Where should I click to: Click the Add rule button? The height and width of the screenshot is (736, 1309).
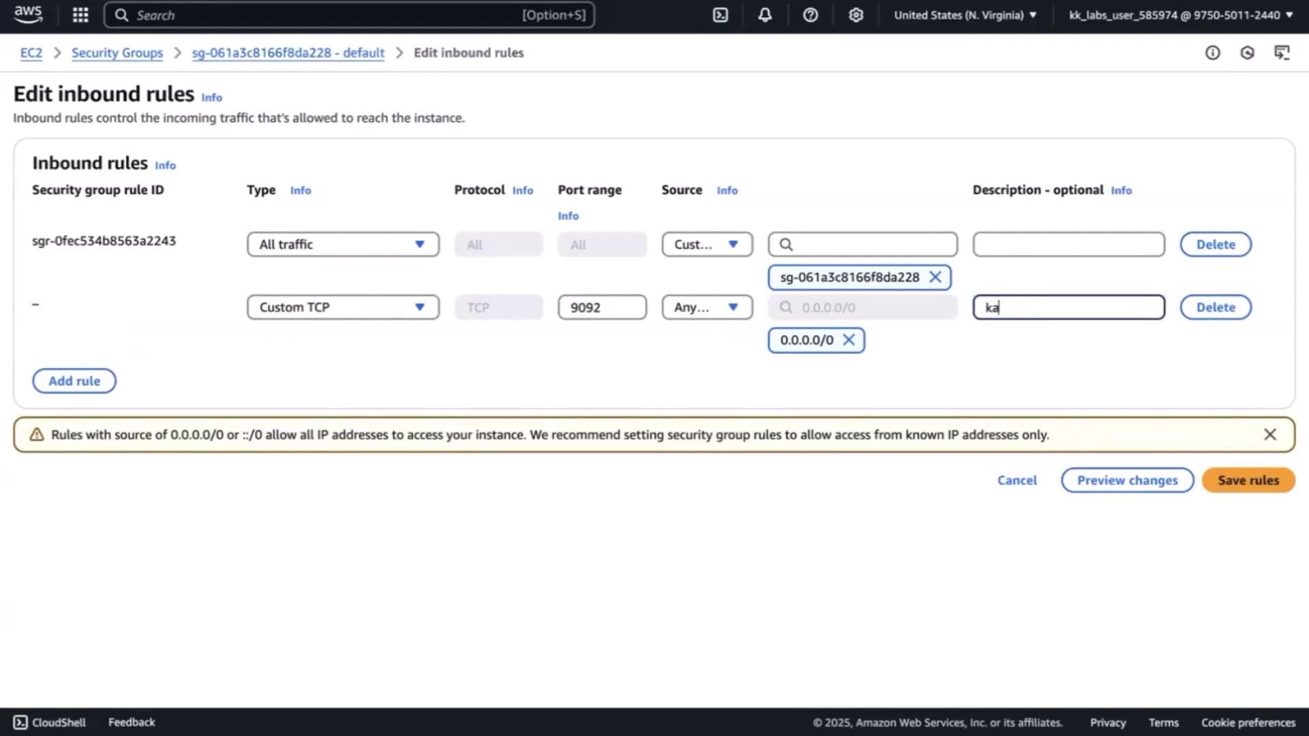[74, 381]
